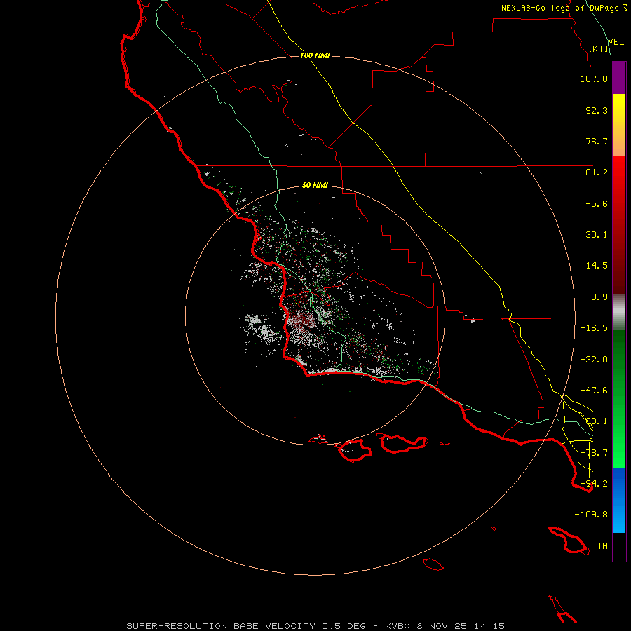Click the -16.5 legend value

[x=594, y=328]
